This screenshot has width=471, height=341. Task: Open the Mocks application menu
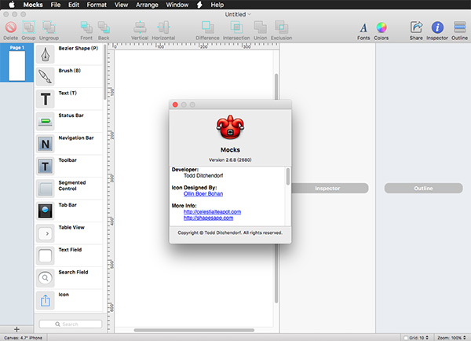tap(33, 5)
